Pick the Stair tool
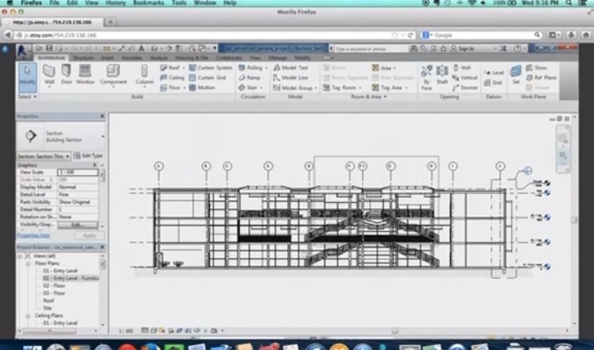Viewport: 594px width, 350px height. pos(250,87)
